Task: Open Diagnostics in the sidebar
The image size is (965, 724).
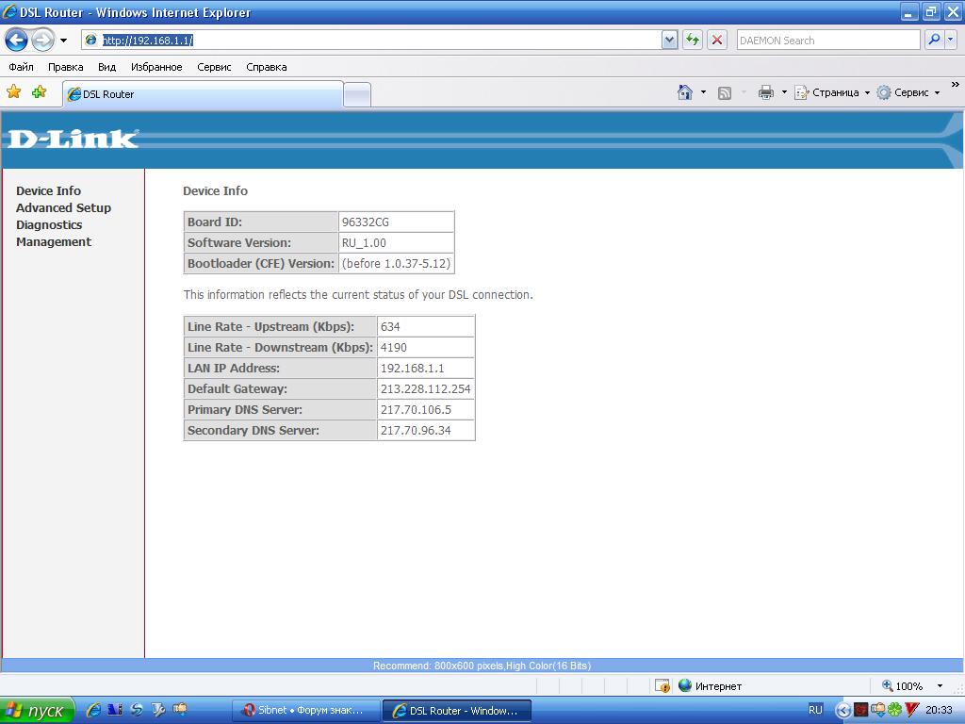Action: 49,224
